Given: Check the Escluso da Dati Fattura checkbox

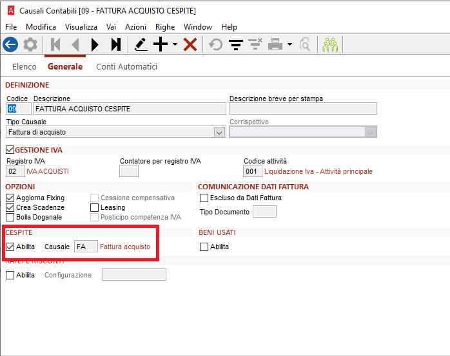Looking at the screenshot, I should click(x=204, y=198).
